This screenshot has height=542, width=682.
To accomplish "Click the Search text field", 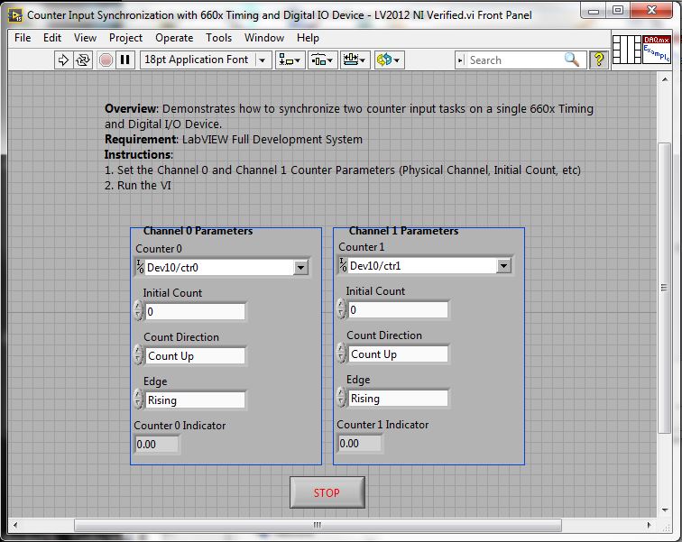I will [x=514, y=60].
